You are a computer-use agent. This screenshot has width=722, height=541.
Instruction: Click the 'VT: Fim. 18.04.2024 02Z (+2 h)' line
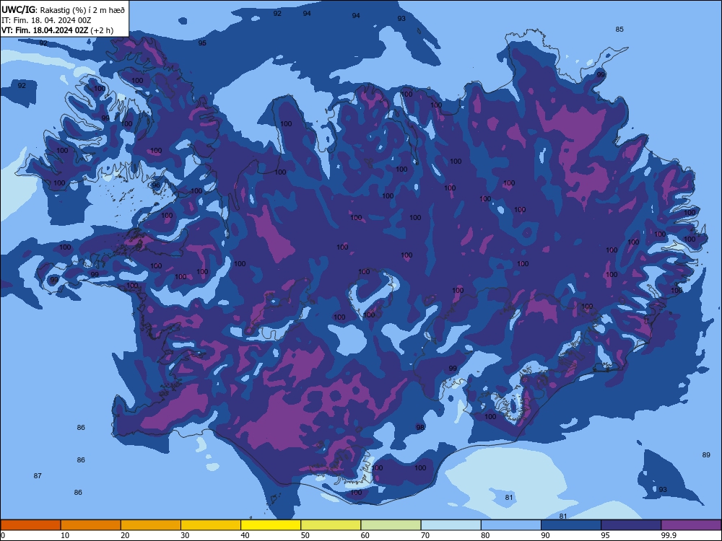click(x=58, y=30)
